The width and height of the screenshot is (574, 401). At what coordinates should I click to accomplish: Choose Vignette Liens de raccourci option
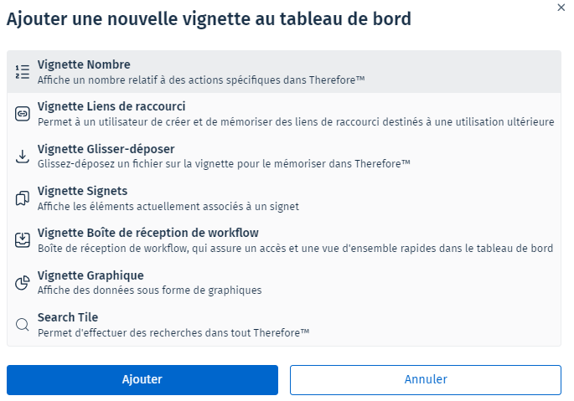pyautogui.click(x=111, y=106)
